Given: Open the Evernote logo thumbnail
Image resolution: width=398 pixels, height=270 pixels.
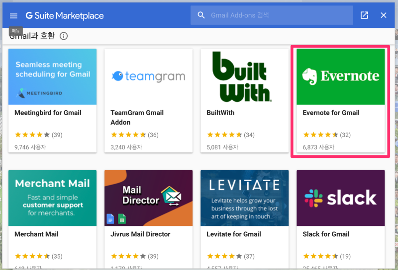Looking at the screenshot, I should (341, 77).
